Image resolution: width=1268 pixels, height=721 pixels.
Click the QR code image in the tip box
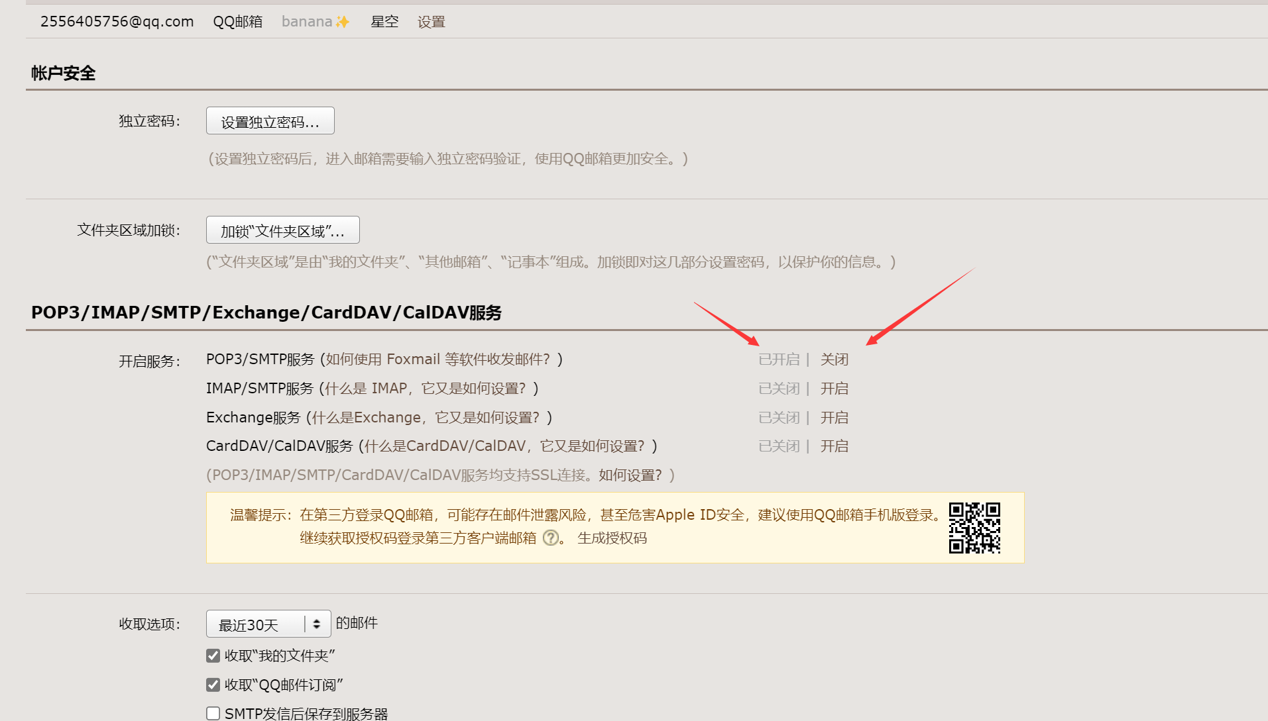click(974, 528)
